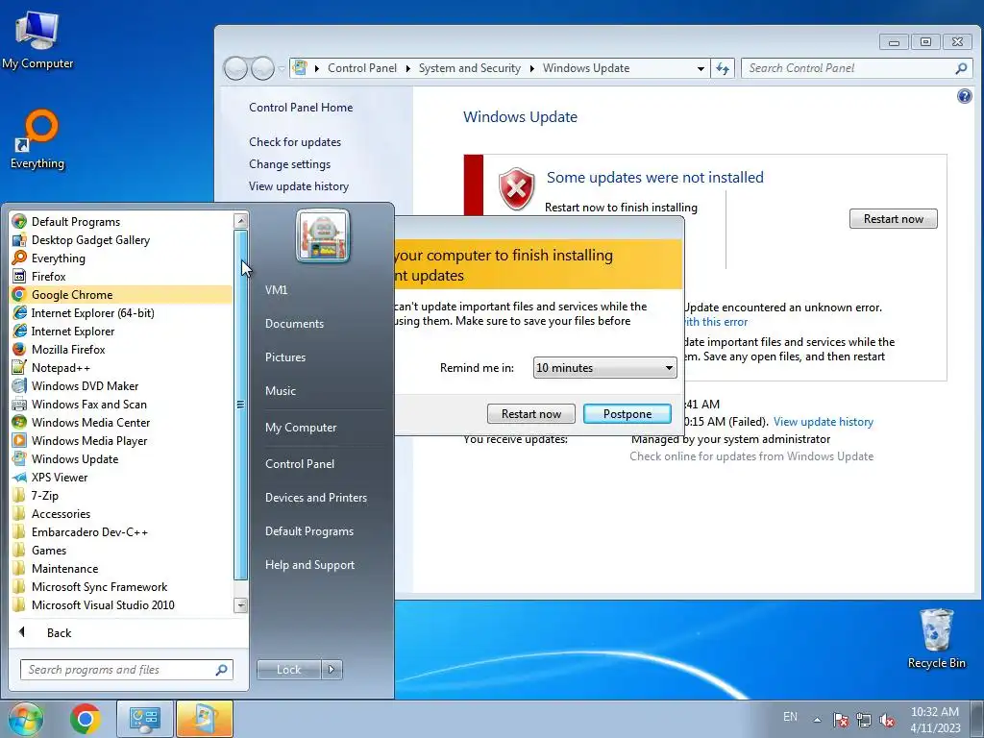Focus Search programs and files box
This screenshot has height=738, width=984.
click(x=126, y=670)
